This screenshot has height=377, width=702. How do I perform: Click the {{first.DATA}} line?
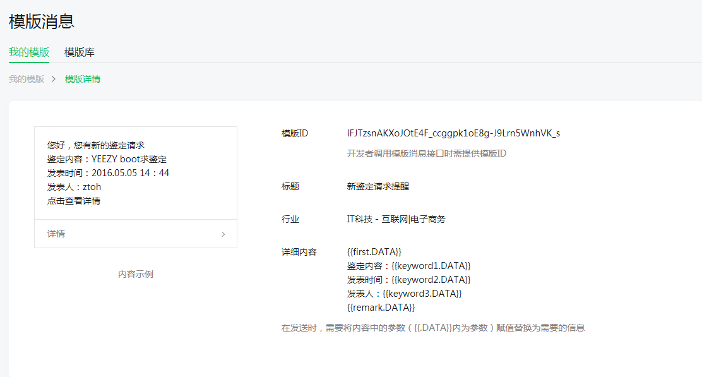tap(374, 252)
